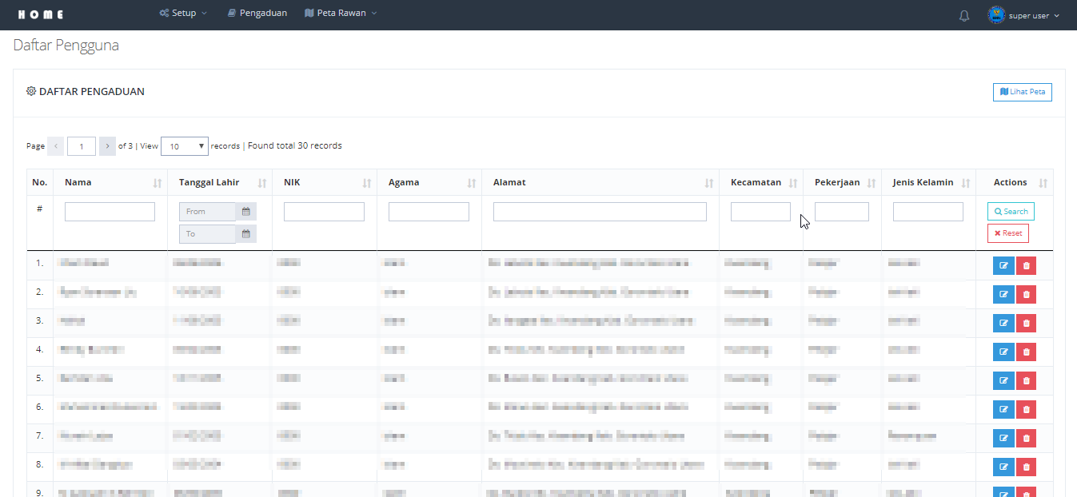1077x497 pixels.
Task: Sort by the Alamat column arrows
Action: click(x=708, y=183)
